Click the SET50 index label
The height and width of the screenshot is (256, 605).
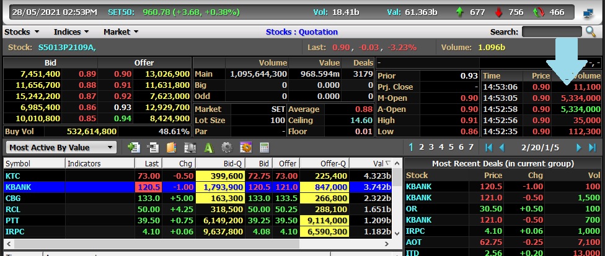point(121,12)
